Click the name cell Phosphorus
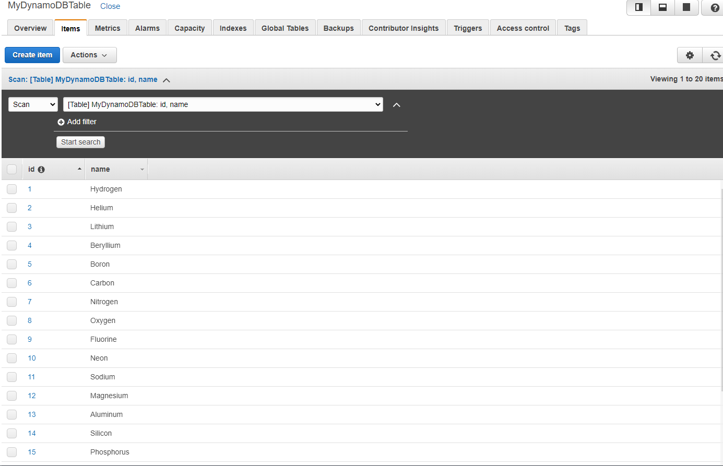The height and width of the screenshot is (466, 723). (110, 452)
